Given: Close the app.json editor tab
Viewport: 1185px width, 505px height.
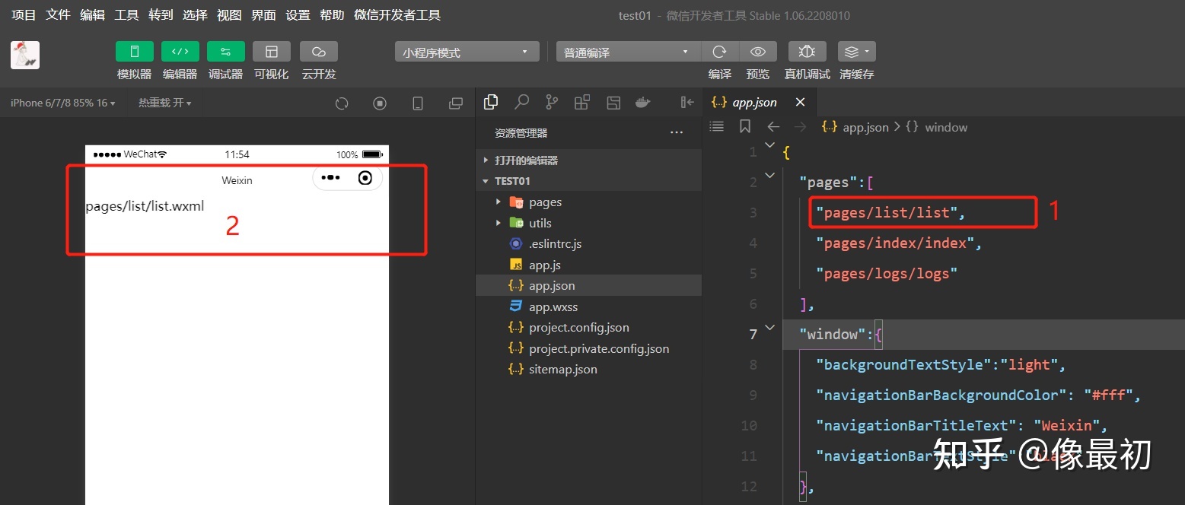Looking at the screenshot, I should click(x=800, y=102).
